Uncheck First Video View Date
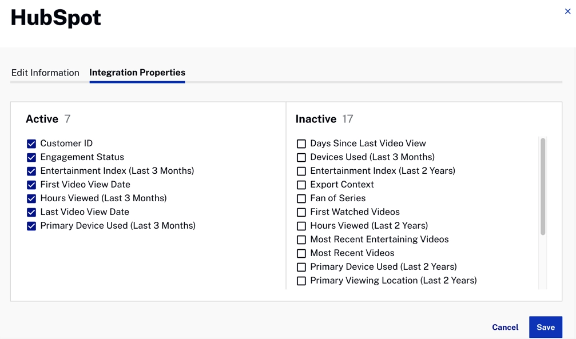This screenshot has width=576, height=339. tap(31, 185)
